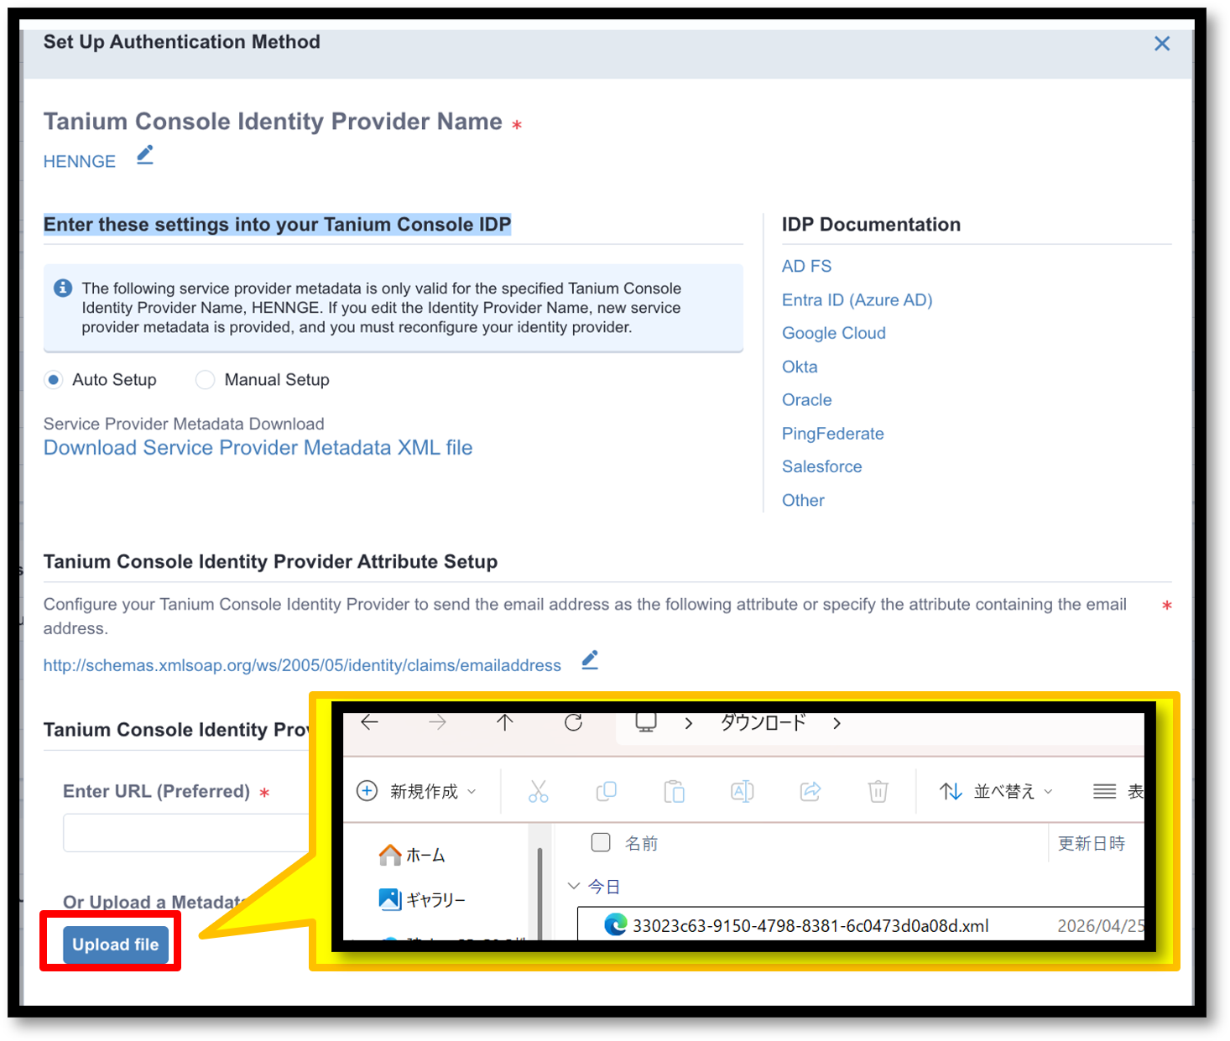Viewport: 1230px width, 1041px height.
Task: Click the Upload file button
Action: 116,945
